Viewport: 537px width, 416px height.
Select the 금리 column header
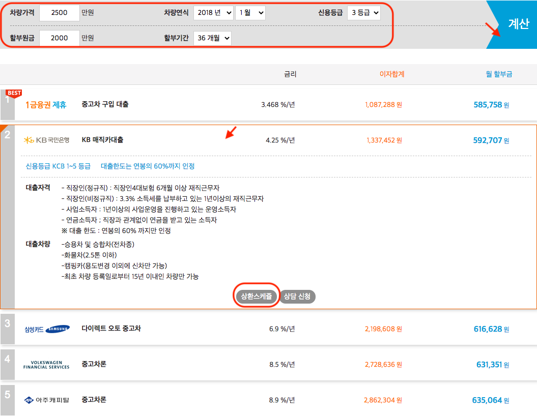289,74
